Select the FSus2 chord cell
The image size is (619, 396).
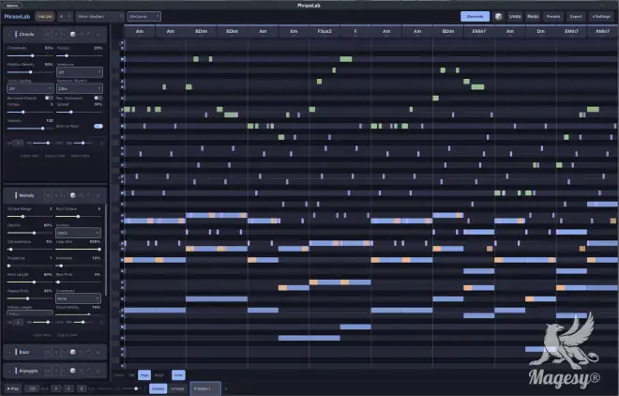coord(325,32)
